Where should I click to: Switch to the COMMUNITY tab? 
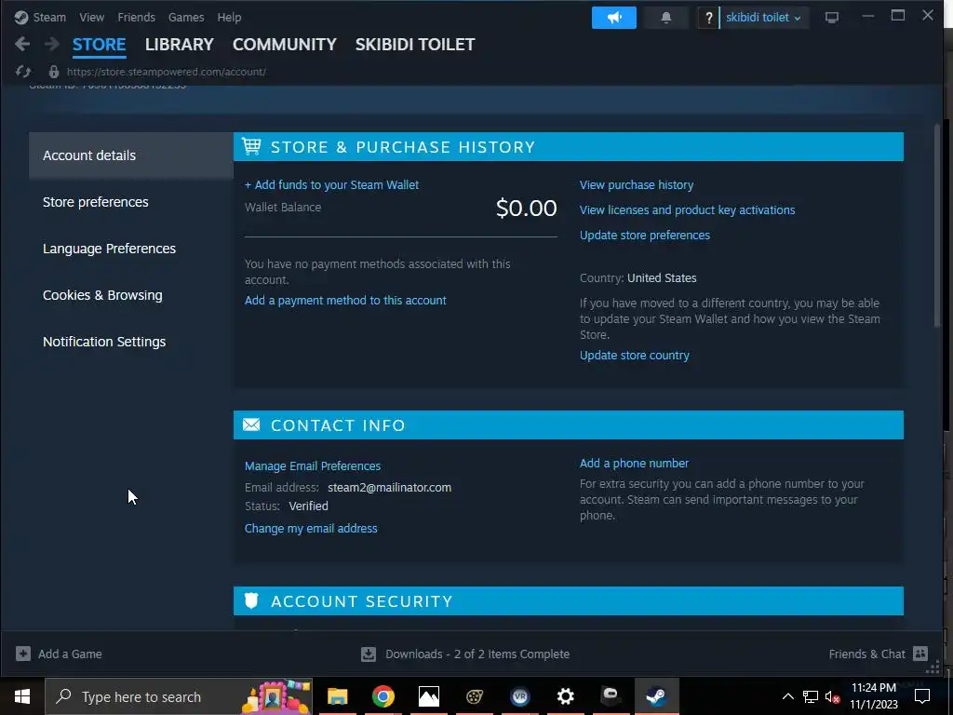(285, 45)
